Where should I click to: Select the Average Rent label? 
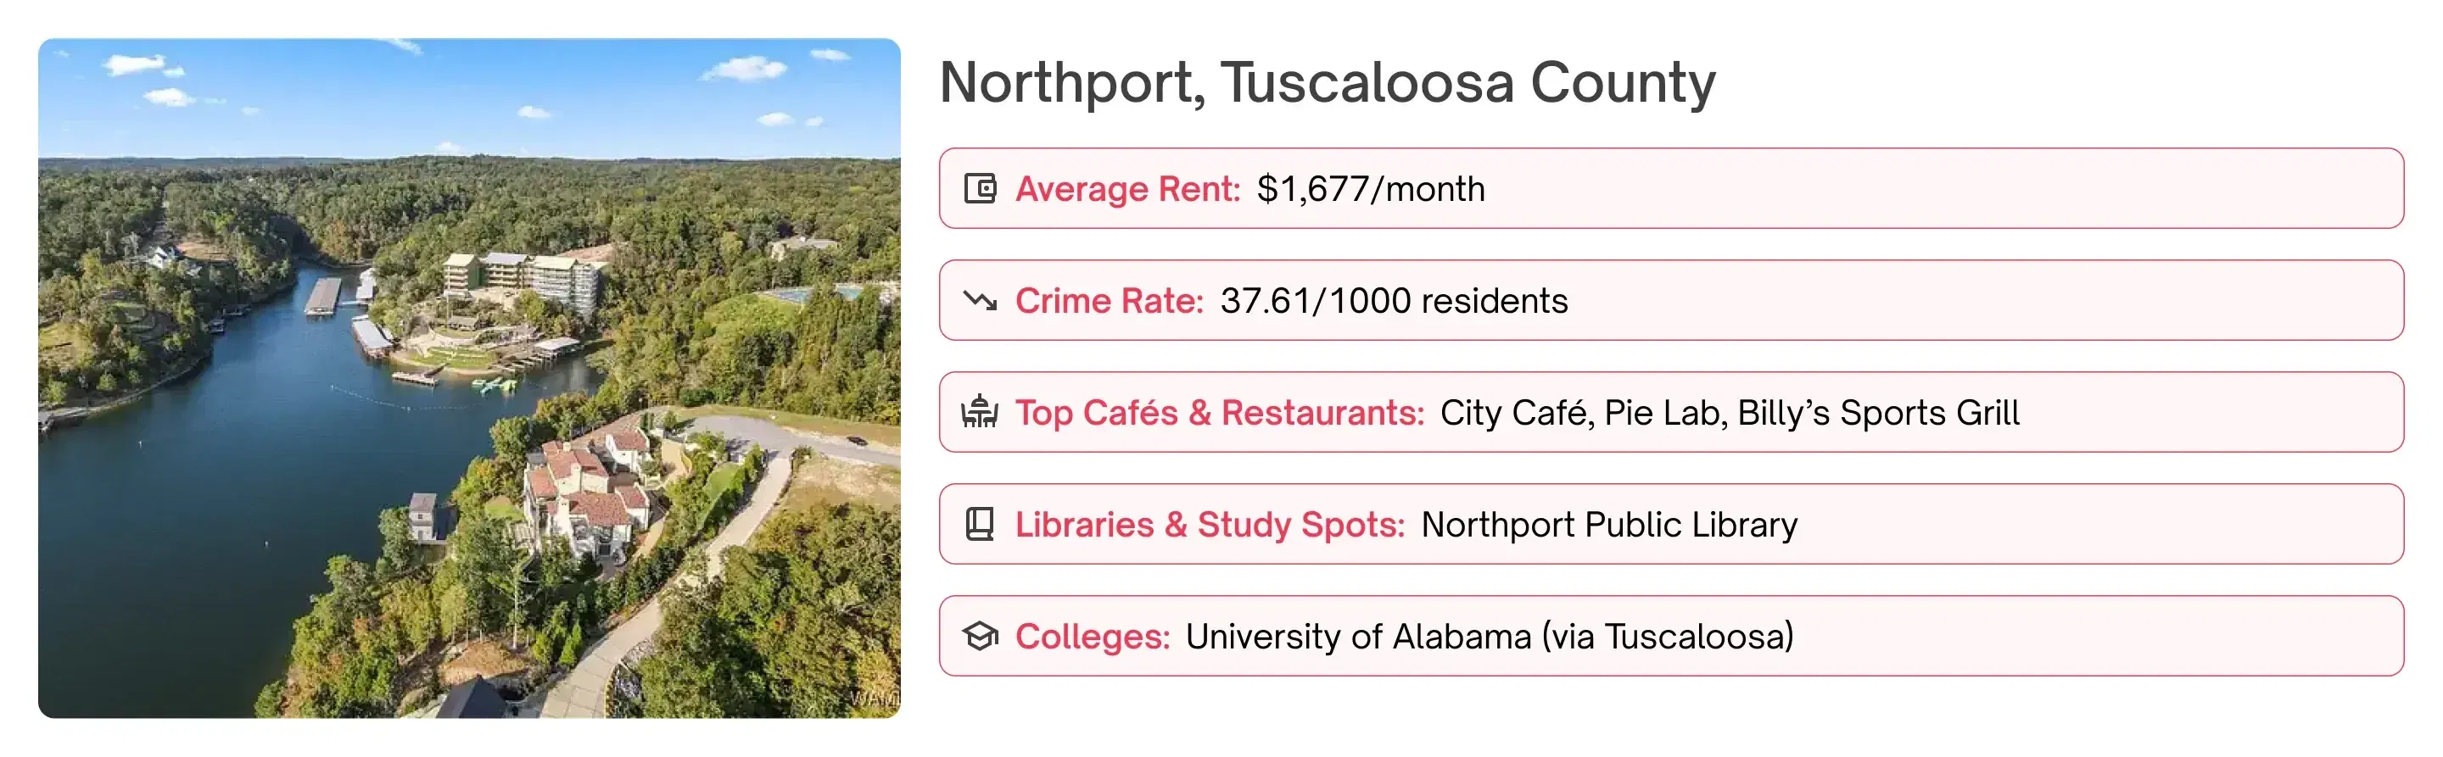pyautogui.click(x=1127, y=188)
